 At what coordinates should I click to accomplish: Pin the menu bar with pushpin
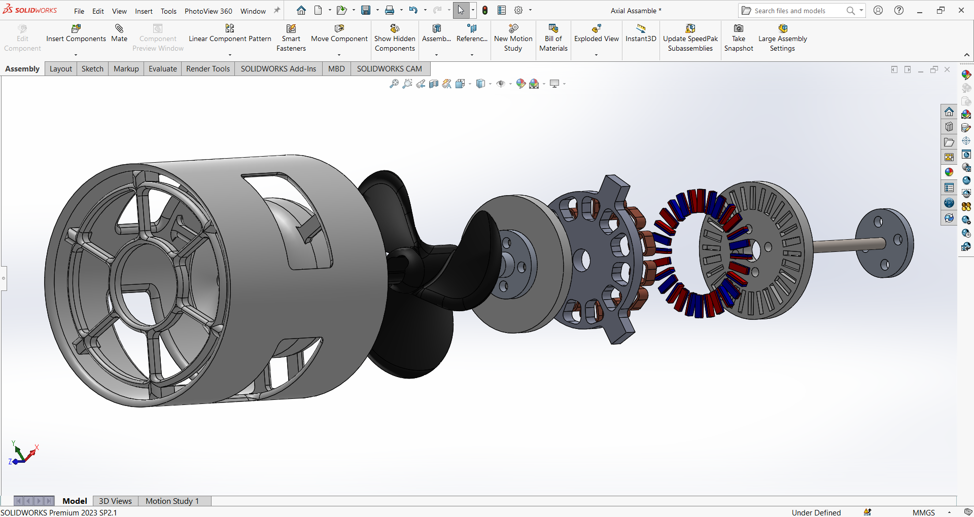click(277, 11)
